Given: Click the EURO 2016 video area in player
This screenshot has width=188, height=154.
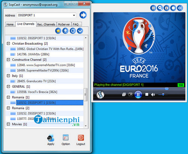Looking at the screenshot, I should tap(139, 48).
